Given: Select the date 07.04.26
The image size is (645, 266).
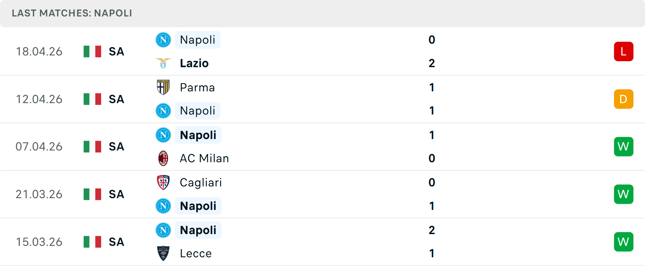Looking at the screenshot, I should [x=39, y=146].
